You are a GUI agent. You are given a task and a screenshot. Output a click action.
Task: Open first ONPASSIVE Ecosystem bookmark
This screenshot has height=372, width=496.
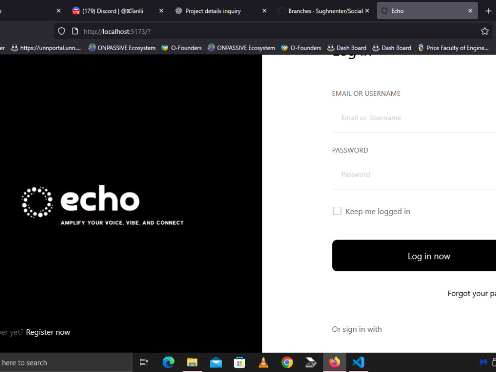[x=122, y=48]
